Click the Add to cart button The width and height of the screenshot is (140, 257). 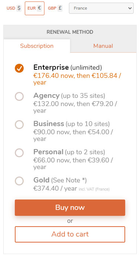70,234
